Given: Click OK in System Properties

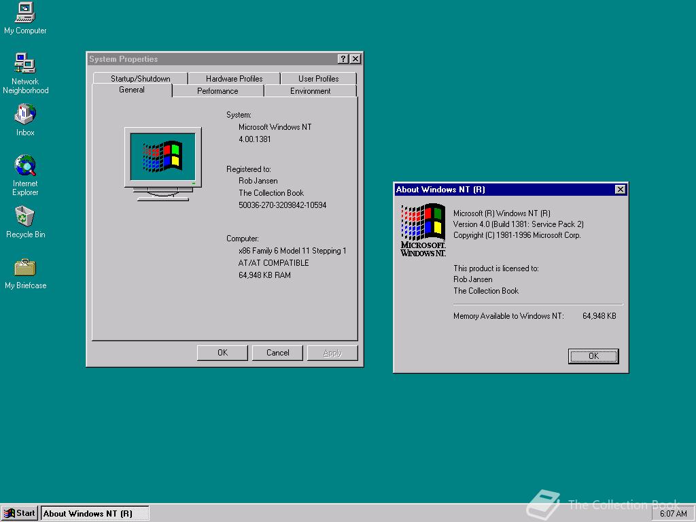Looking at the screenshot, I should point(222,353).
